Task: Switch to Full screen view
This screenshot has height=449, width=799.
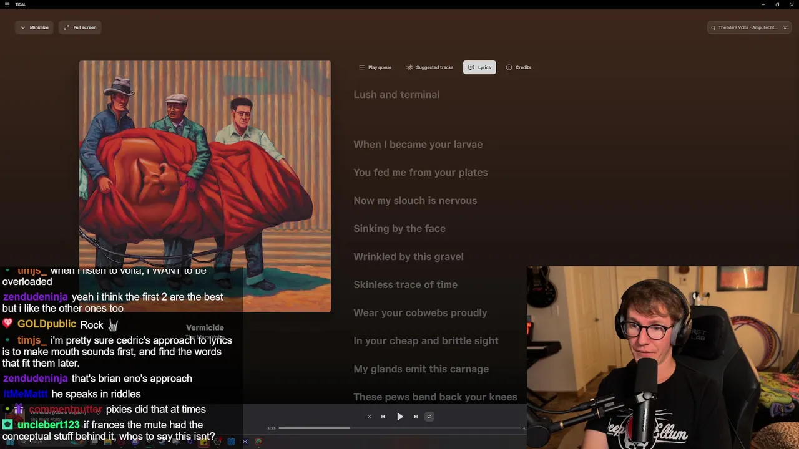Action: tap(80, 27)
